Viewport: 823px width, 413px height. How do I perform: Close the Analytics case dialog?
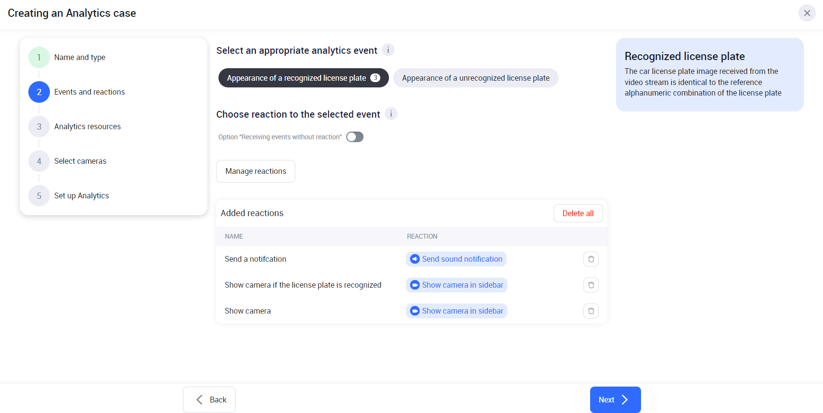click(x=807, y=13)
